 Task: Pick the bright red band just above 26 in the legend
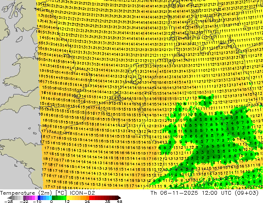[90, 198]
